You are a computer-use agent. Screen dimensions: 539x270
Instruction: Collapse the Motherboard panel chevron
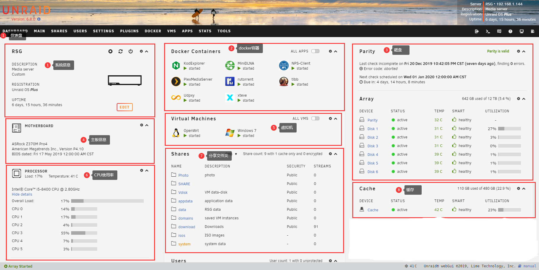[x=147, y=125]
